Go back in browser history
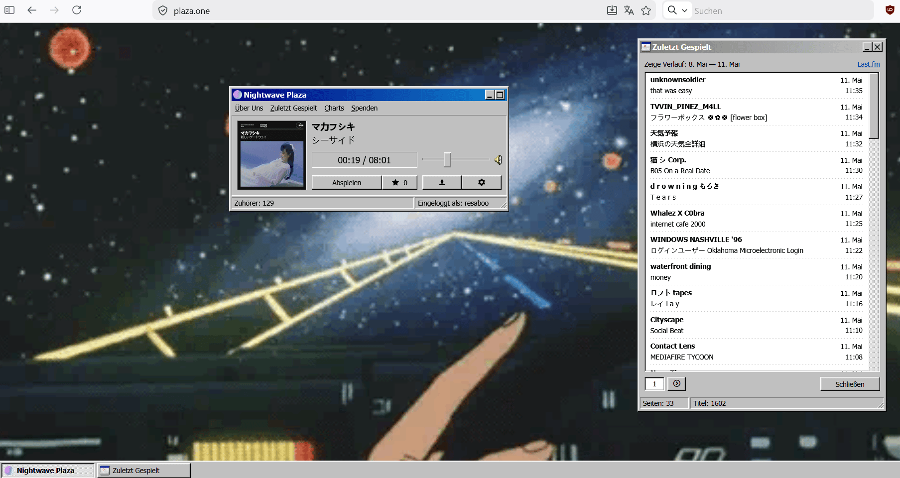The height and width of the screenshot is (478, 900). 32,10
